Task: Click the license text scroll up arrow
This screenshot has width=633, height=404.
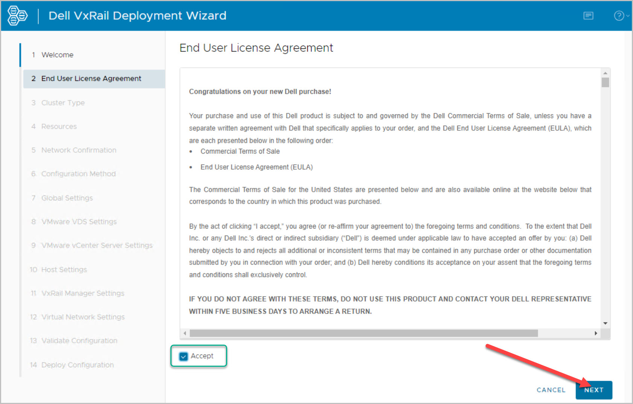Action: coord(605,73)
